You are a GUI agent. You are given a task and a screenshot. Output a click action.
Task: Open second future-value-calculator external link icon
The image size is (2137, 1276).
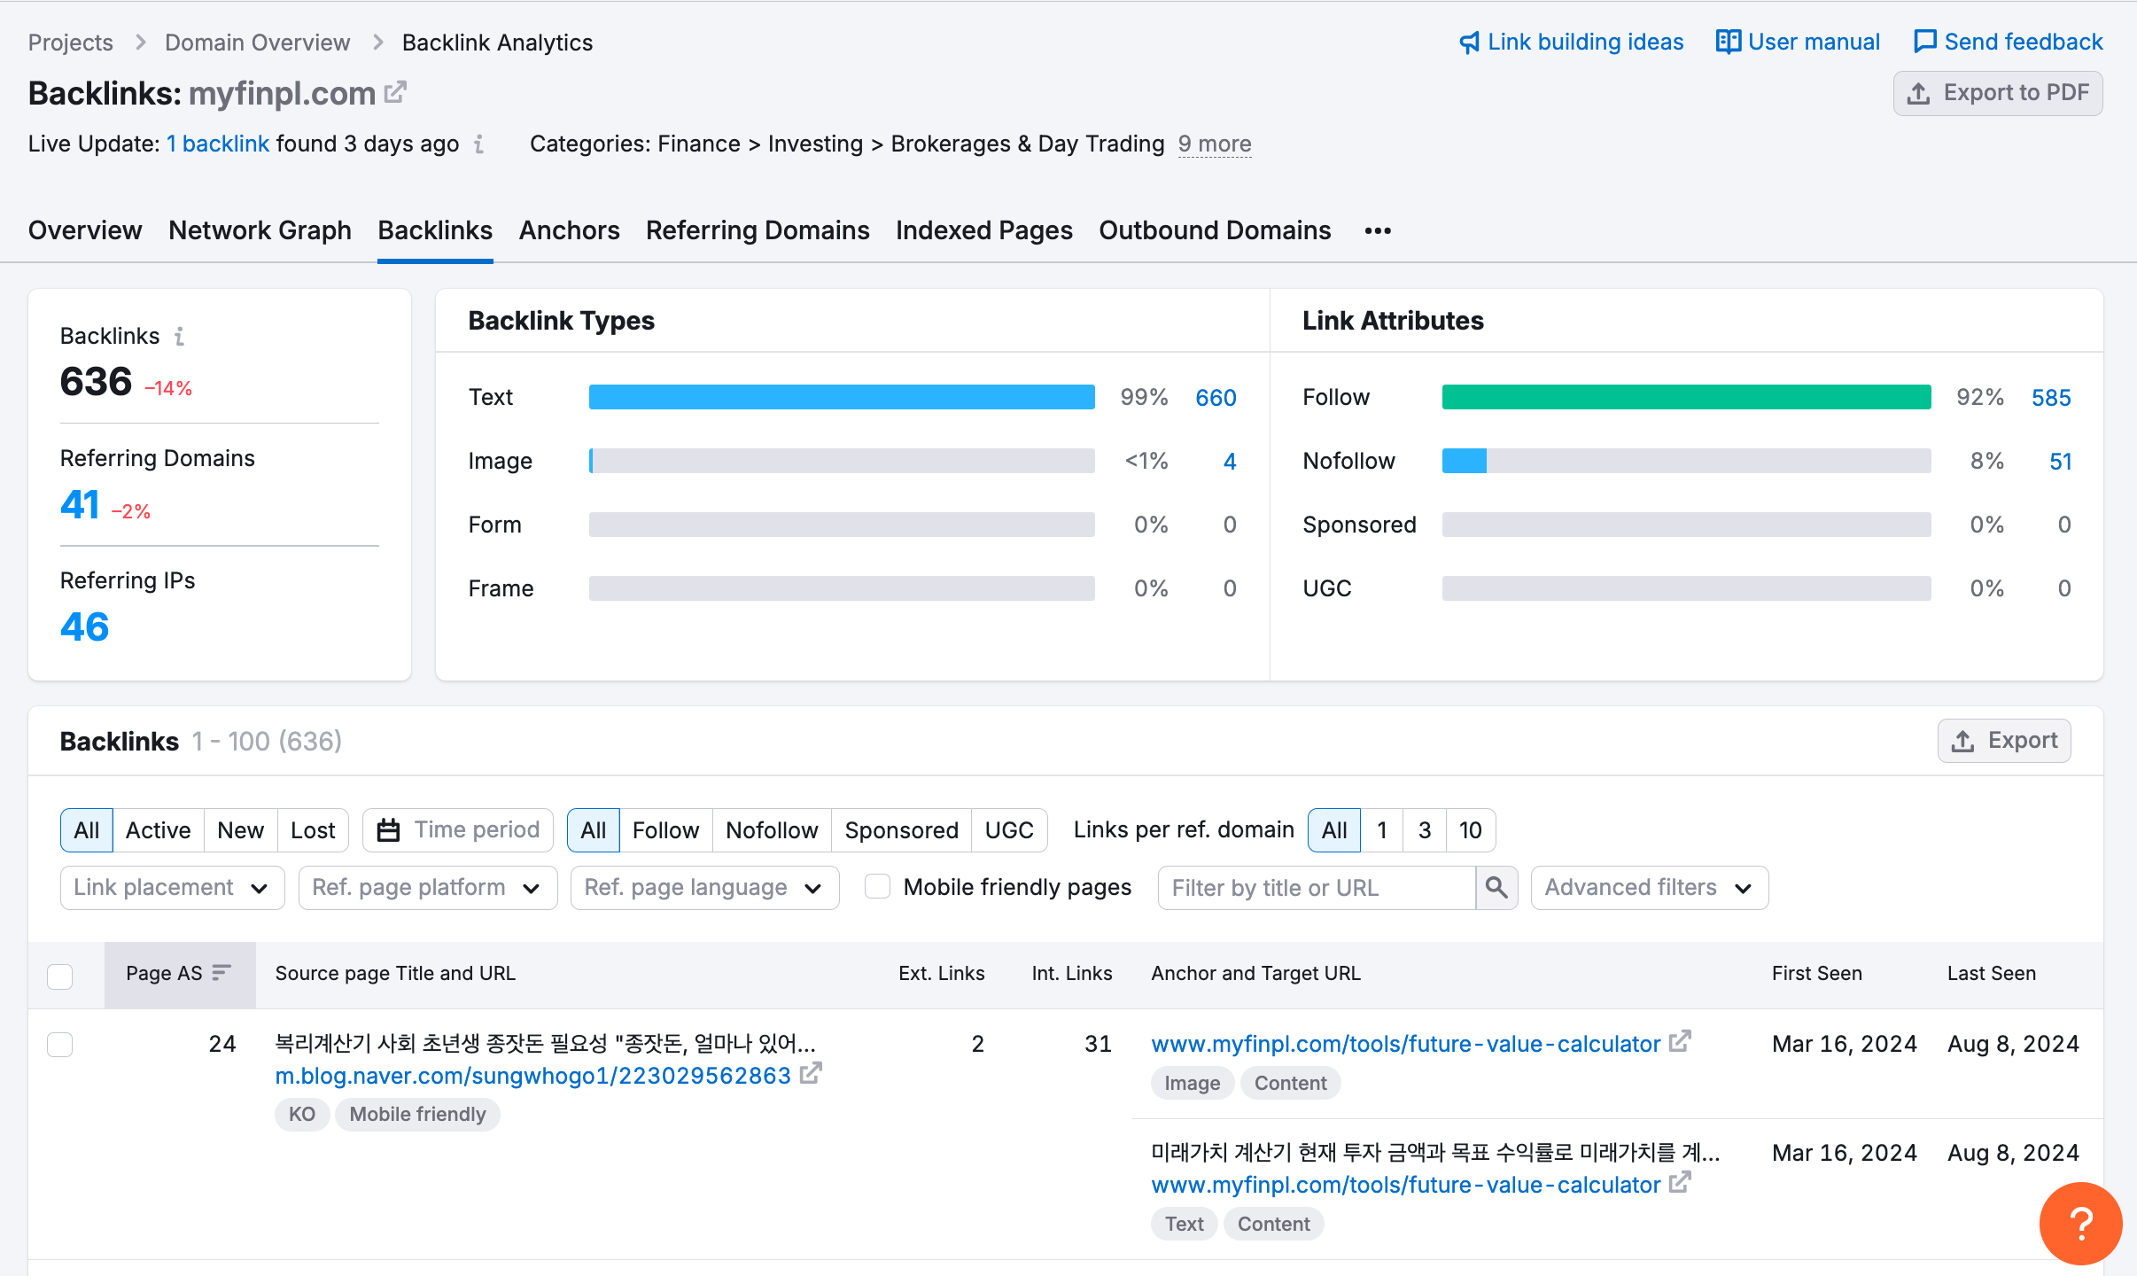(1680, 1183)
